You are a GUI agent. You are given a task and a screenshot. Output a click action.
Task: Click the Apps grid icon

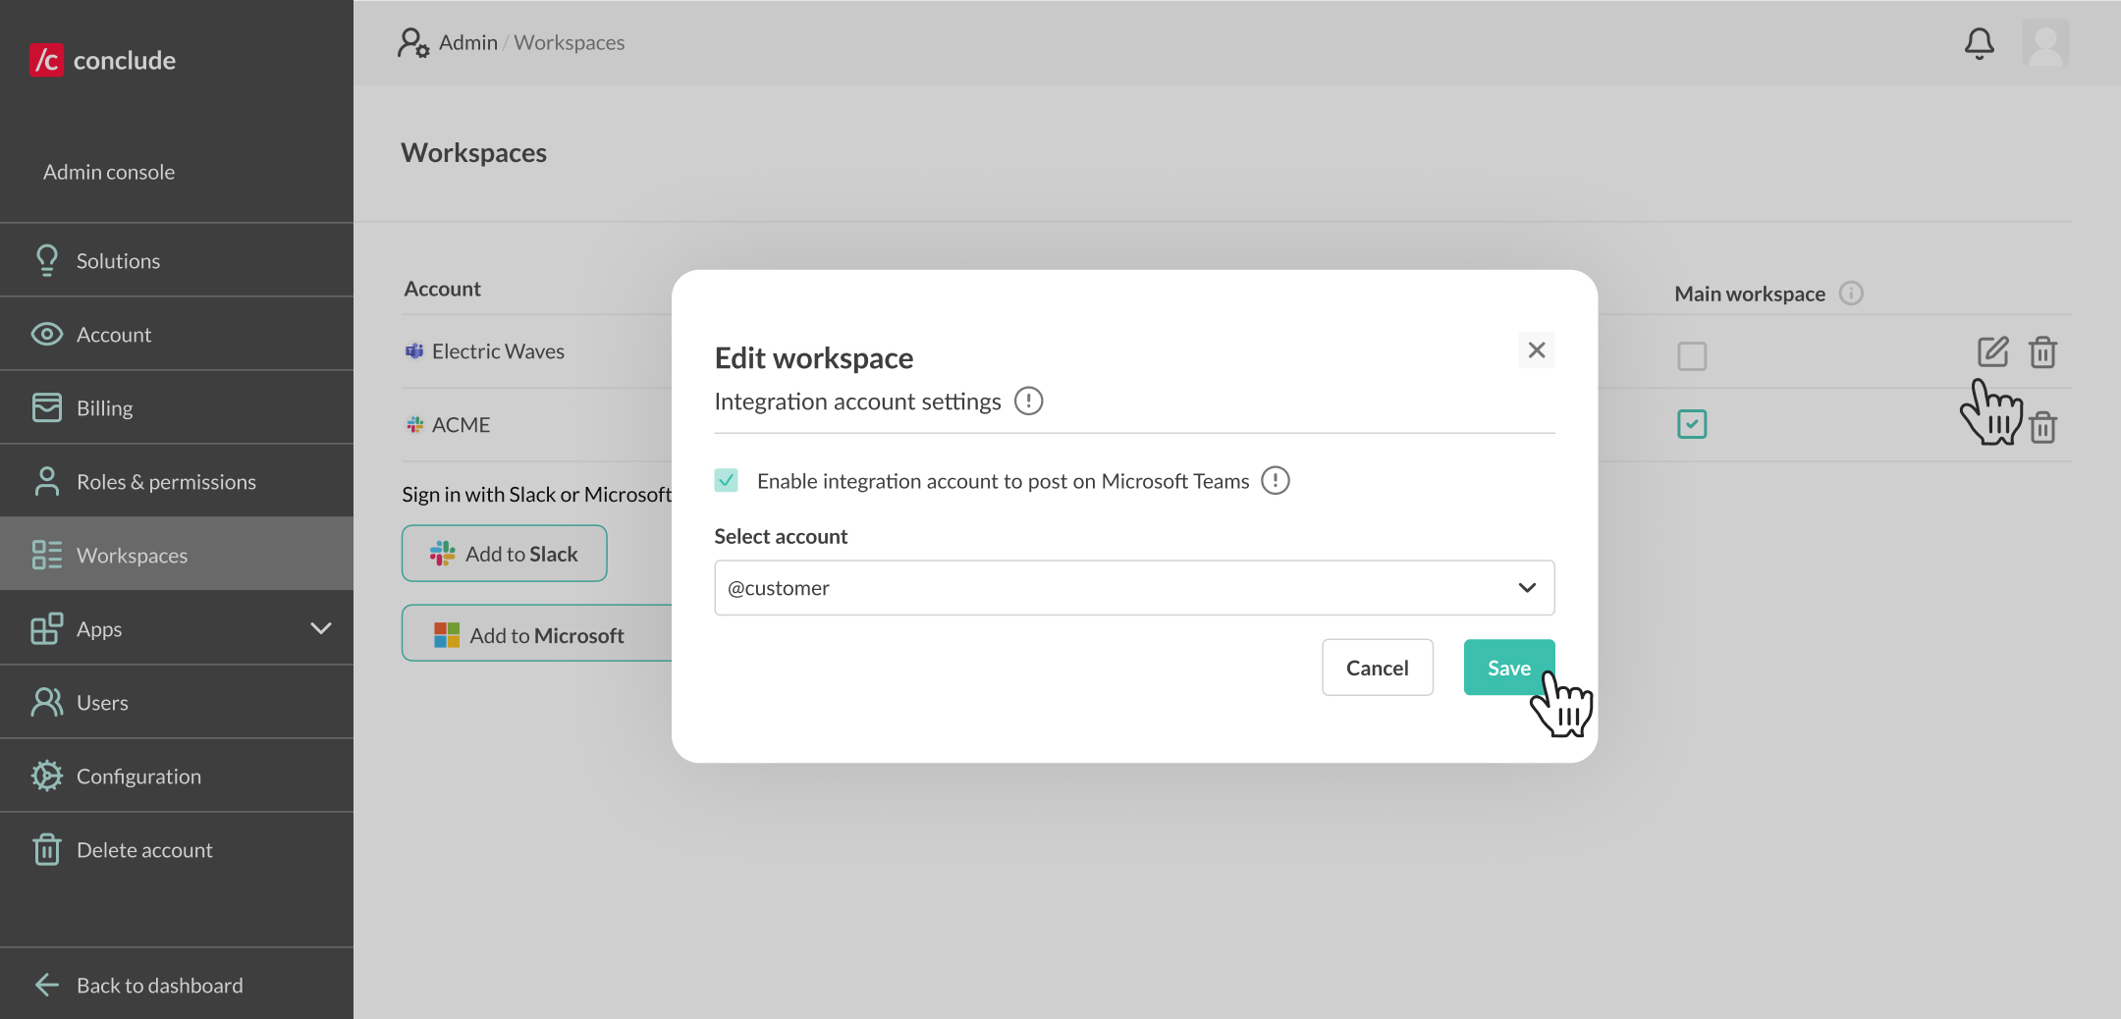pos(46,628)
